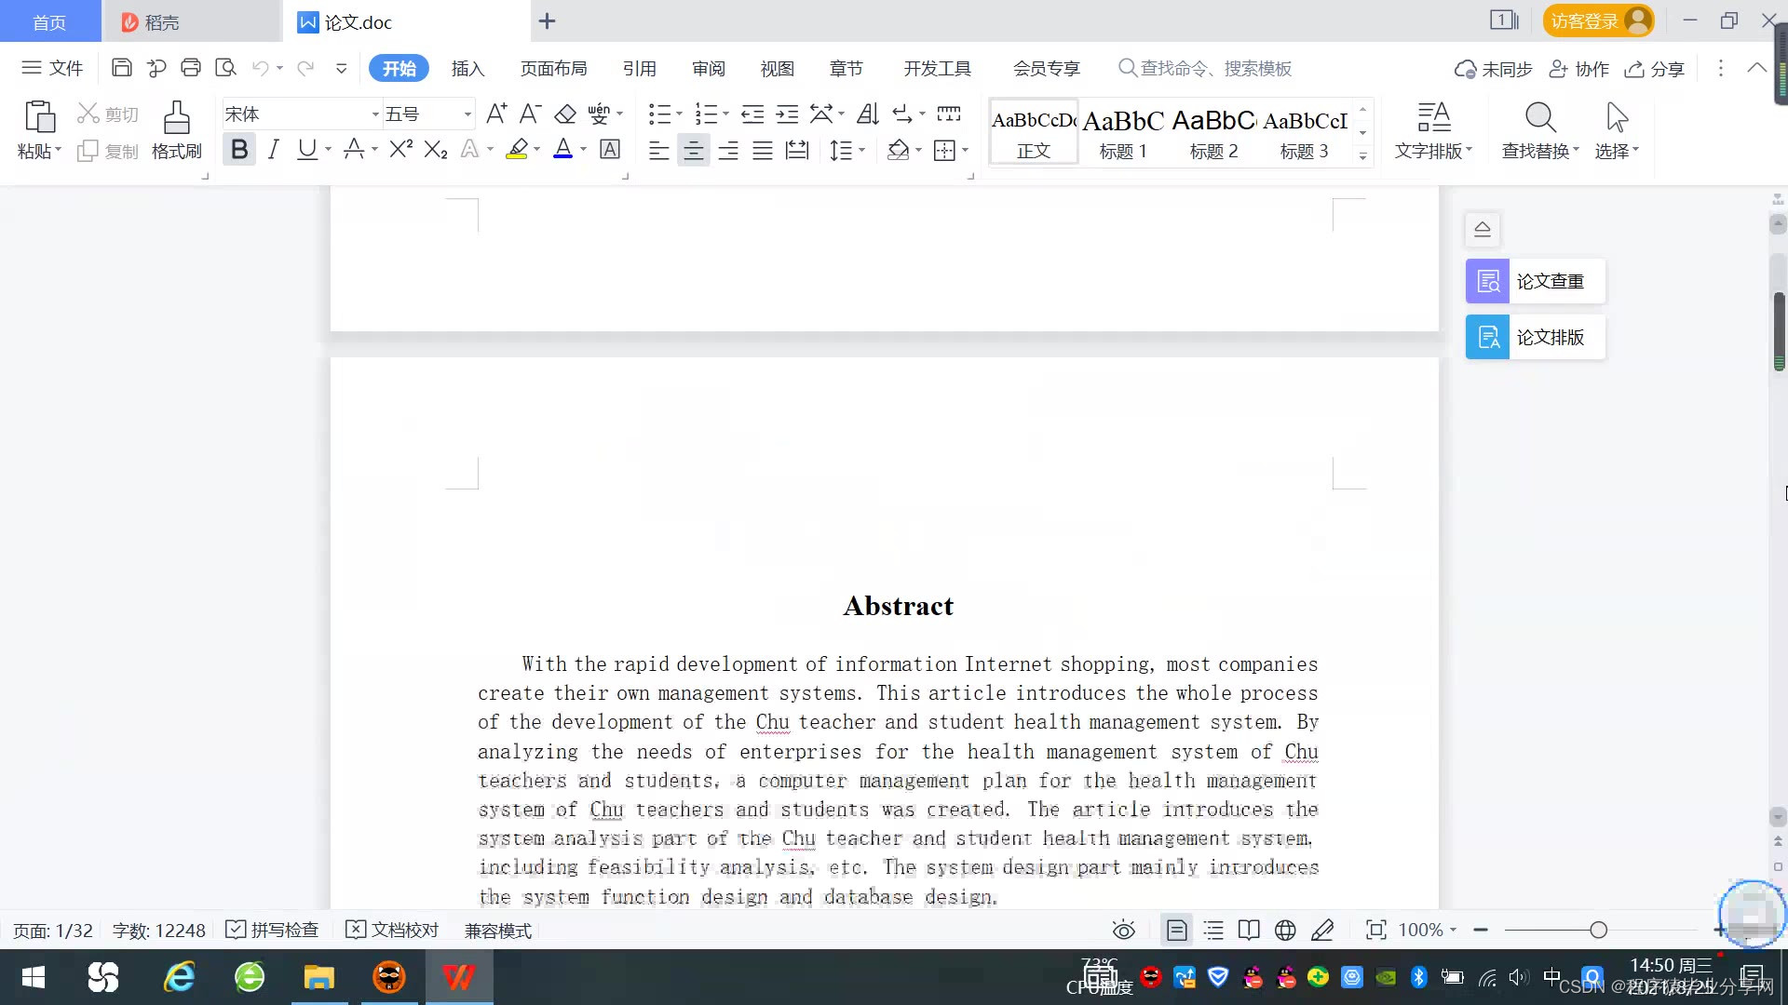Toggle eye protection mode icon
Image resolution: width=1788 pixels, height=1005 pixels.
point(1123,930)
